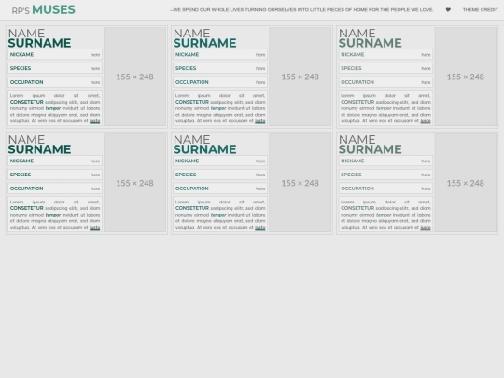Click the bold CONSETETUR word in the top-right card

(357, 102)
